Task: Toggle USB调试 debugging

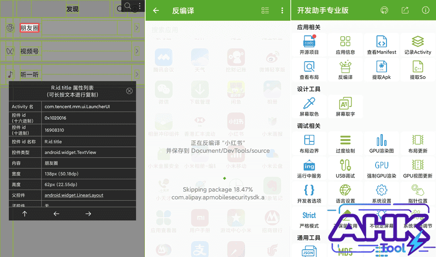Action: [x=345, y=169]
